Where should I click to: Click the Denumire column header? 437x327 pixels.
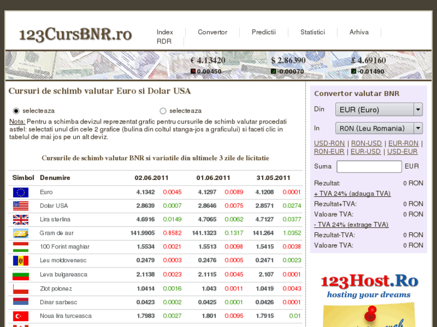coord(55,178)
